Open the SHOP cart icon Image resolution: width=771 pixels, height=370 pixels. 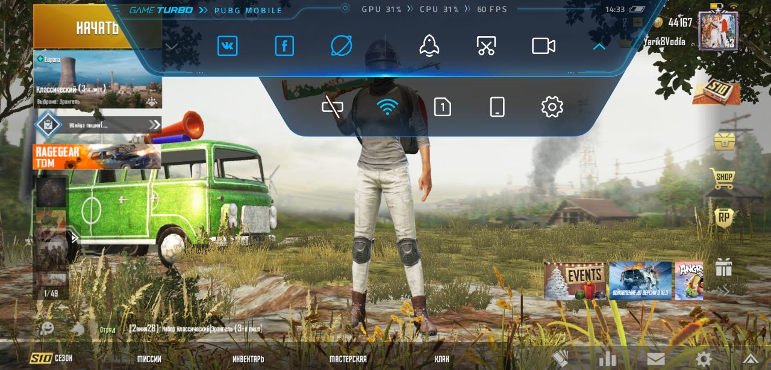(722, 178)
